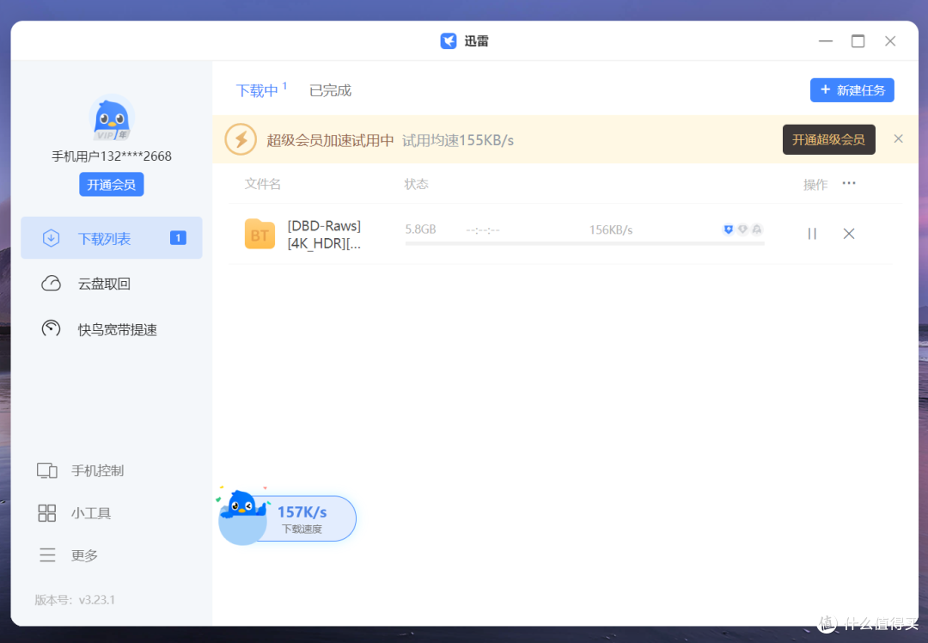928x643 pixels.
Task: Click the 开通会员 button
Action: tap(111, 185)
